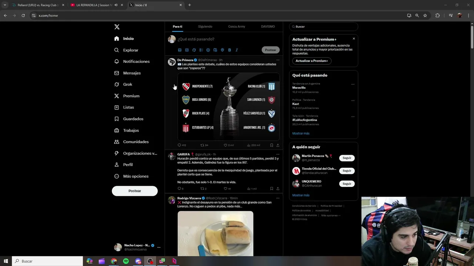Launch Grok from the sidebar
Screen dimensions: 474x266
[123, 84]
